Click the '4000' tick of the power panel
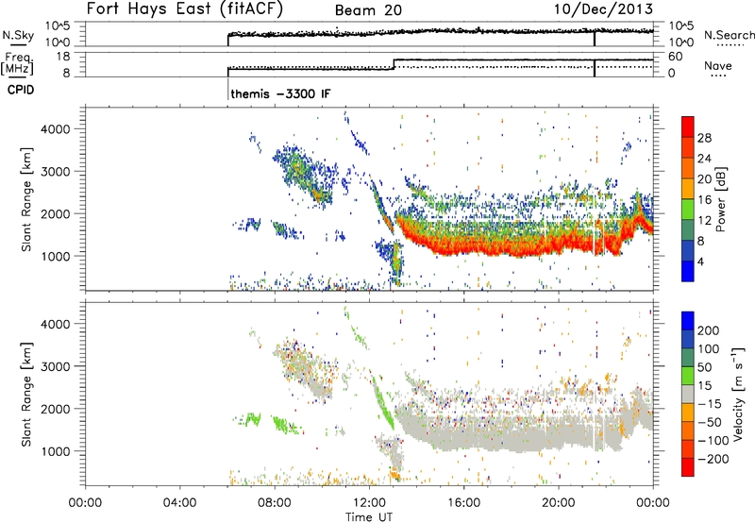755x523 pixels. click(55, 129)
